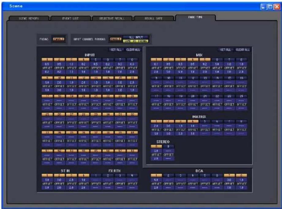Toggle fade for STEREO A

tap(156, 146)
